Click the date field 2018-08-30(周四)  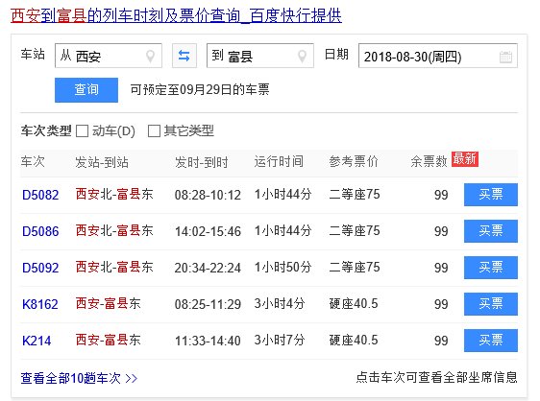[x=438, y=56]
